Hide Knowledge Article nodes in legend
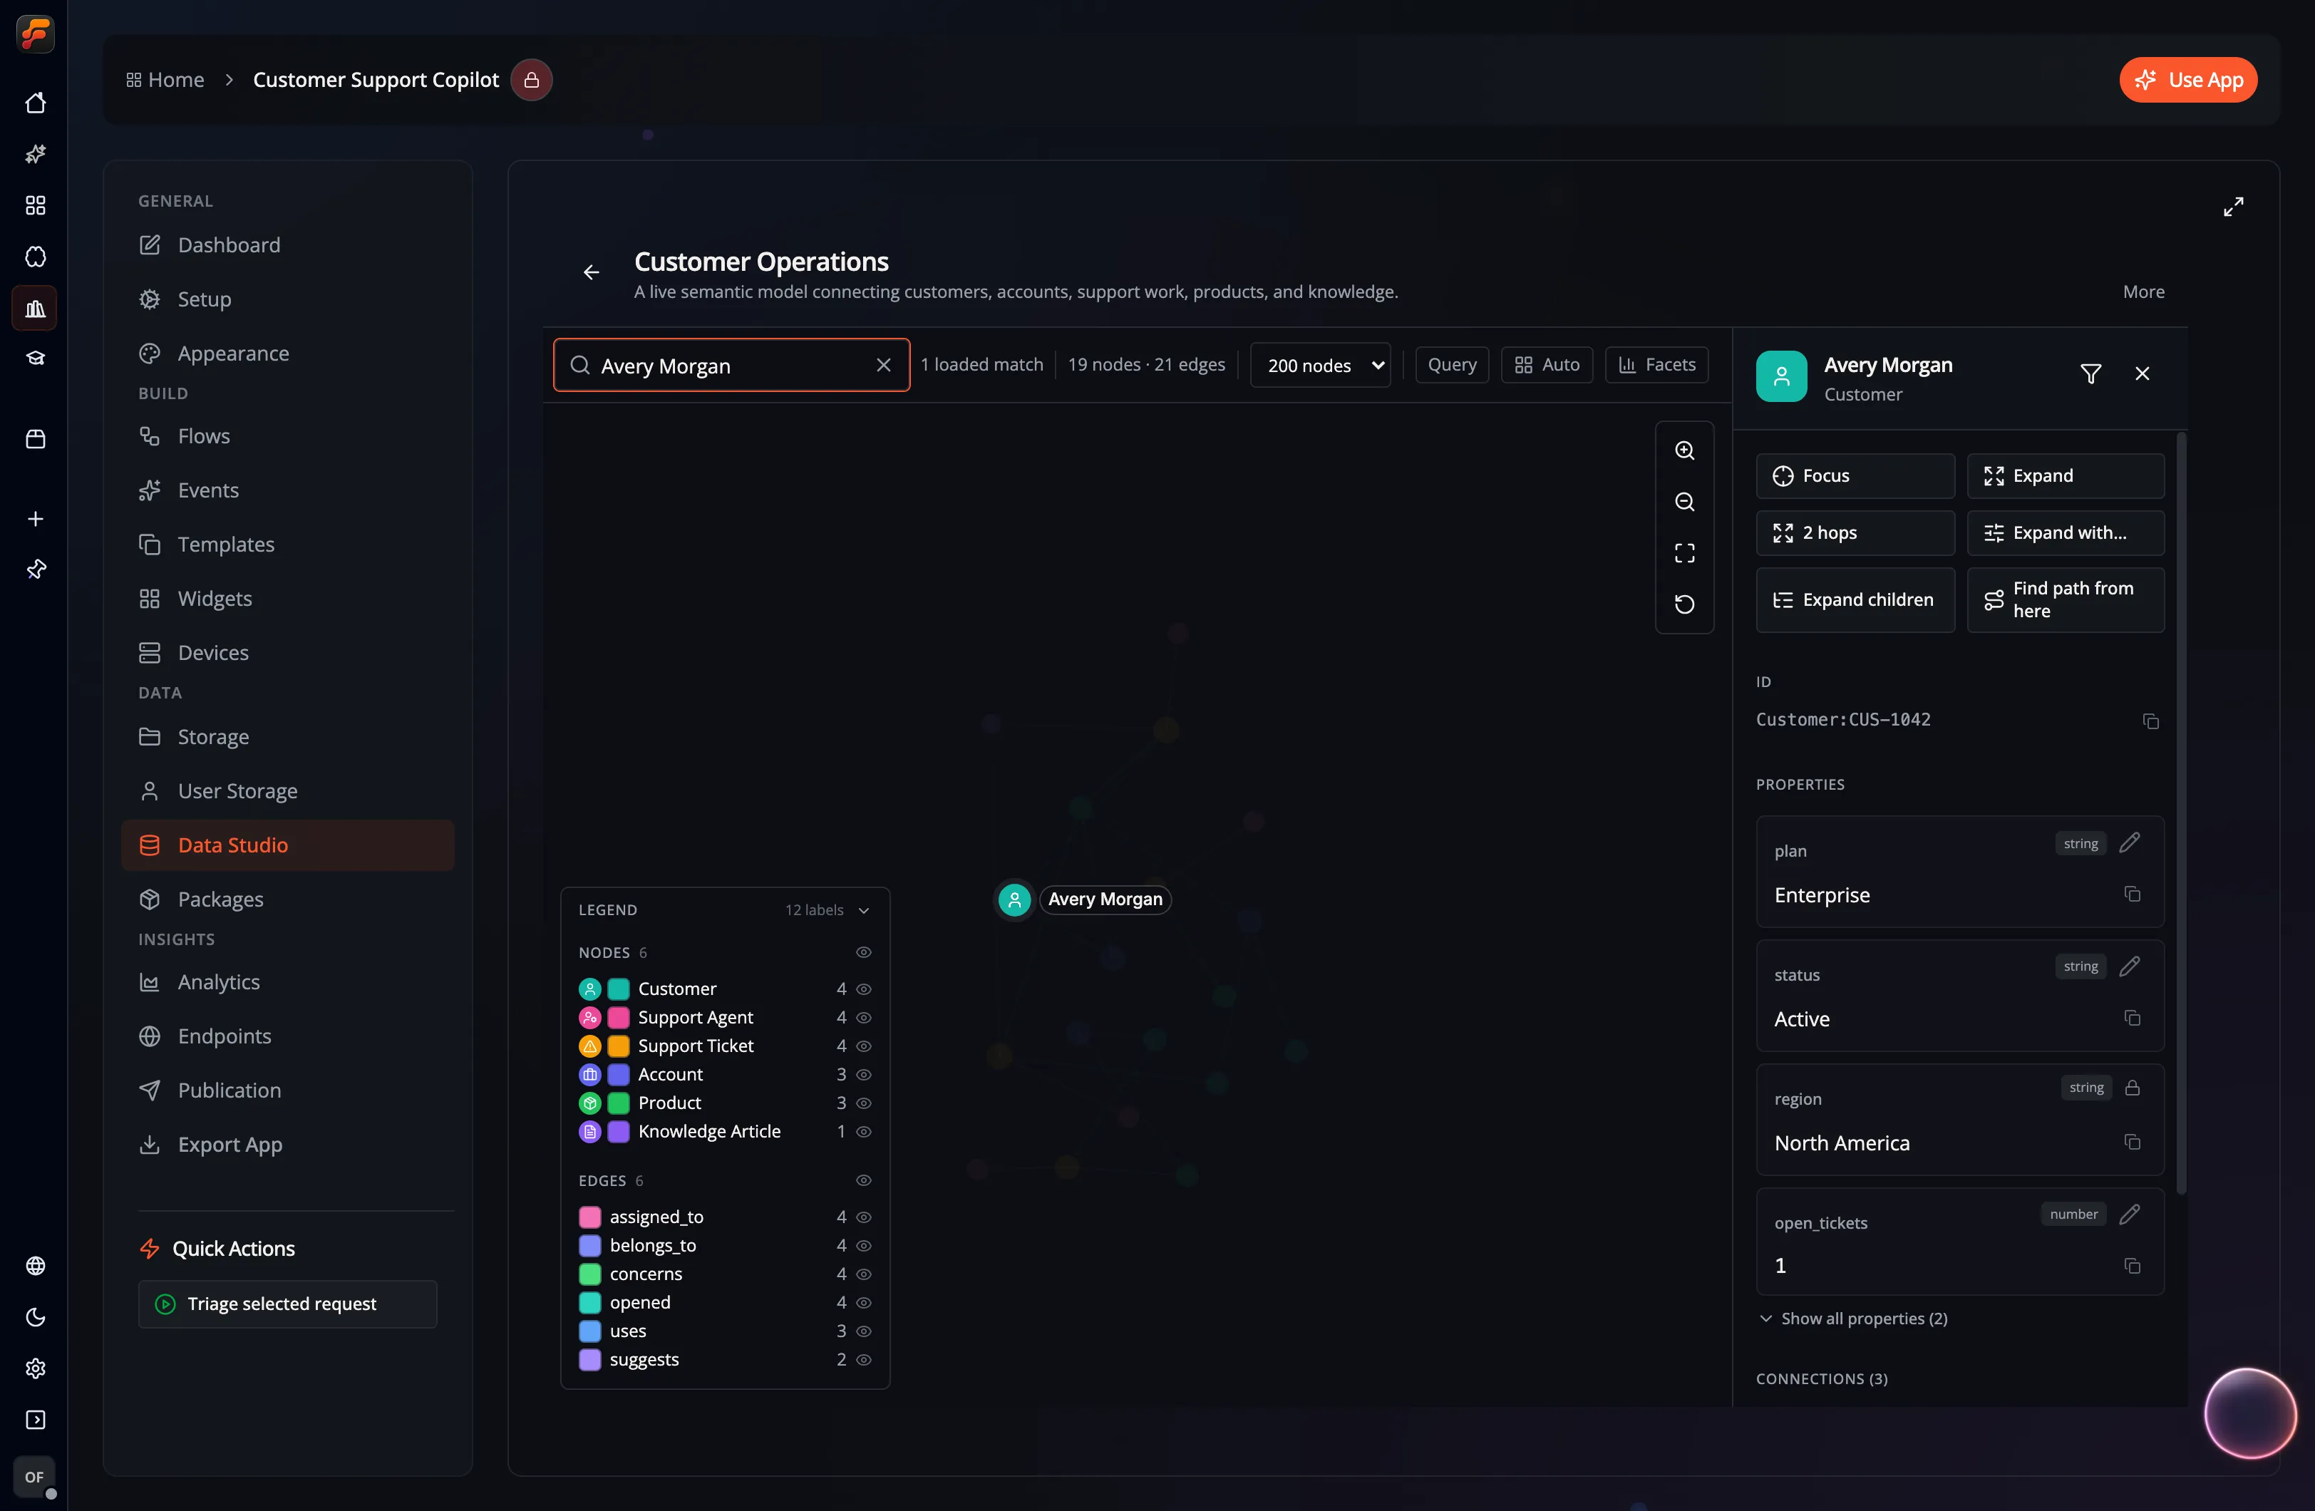 [862, 1132]
